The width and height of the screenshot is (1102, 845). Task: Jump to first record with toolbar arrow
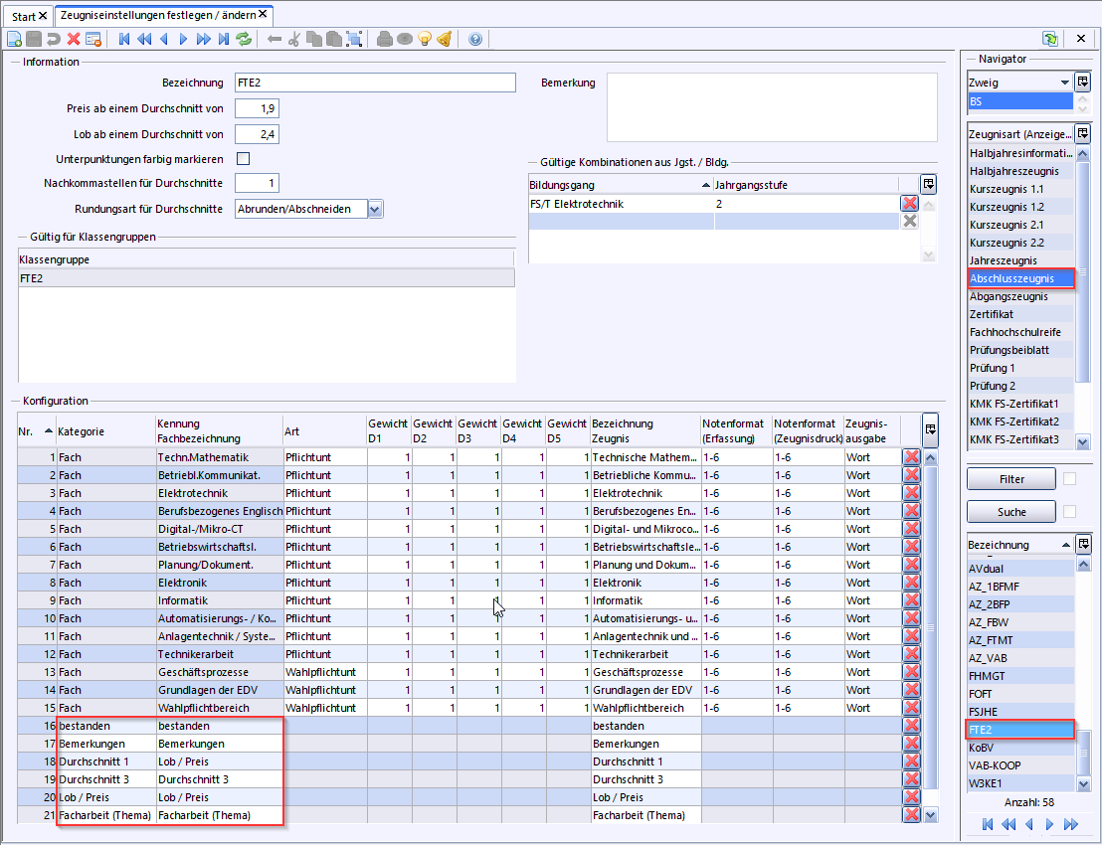(124, 39)
